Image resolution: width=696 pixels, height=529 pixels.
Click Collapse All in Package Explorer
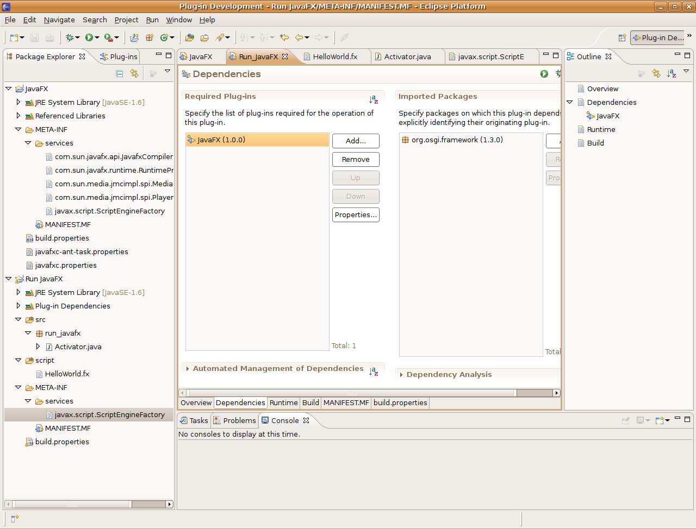(120, 73)
